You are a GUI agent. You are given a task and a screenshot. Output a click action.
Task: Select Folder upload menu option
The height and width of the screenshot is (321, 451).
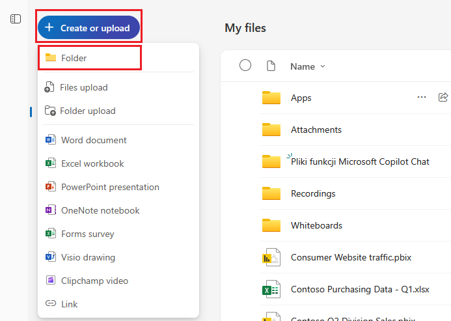coord(118,111)
